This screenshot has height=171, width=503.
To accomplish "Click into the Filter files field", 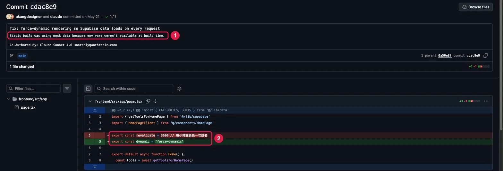I will pos(33,89).
